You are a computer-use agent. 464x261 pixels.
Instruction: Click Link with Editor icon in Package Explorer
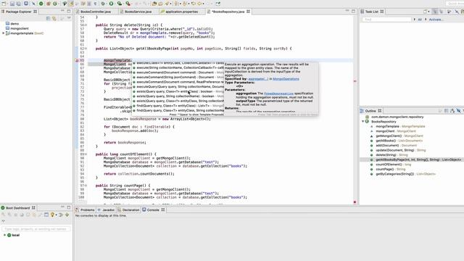tap(54, 18)
